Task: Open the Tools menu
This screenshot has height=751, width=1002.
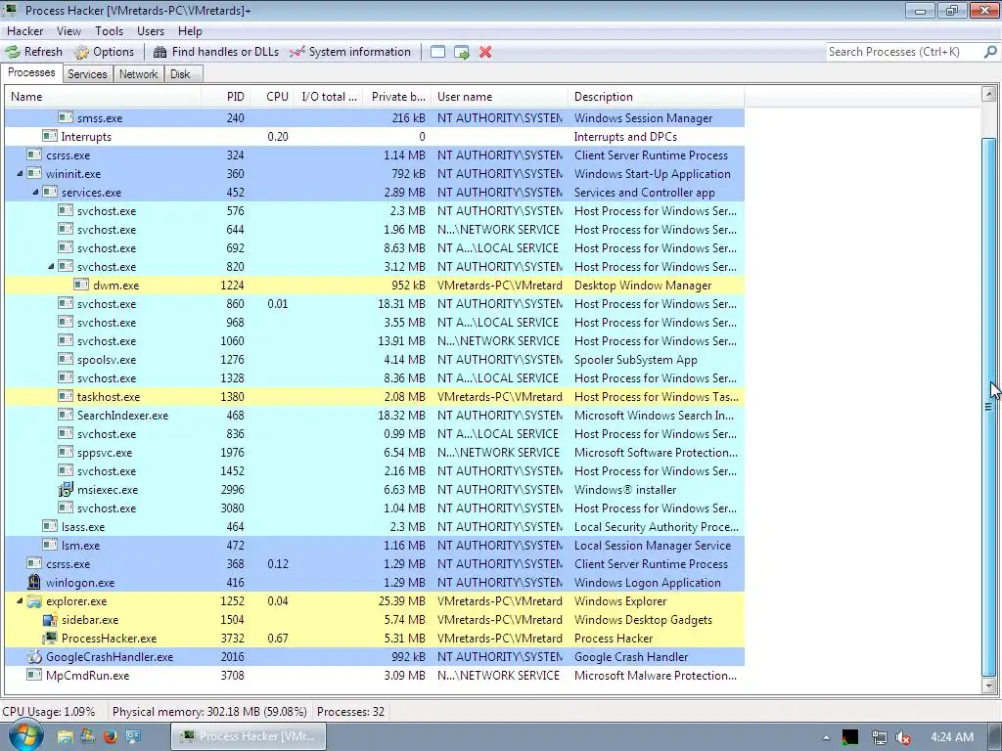Action: click(109, 30)
